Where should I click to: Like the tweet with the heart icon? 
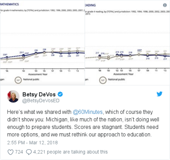click(10, 152)
